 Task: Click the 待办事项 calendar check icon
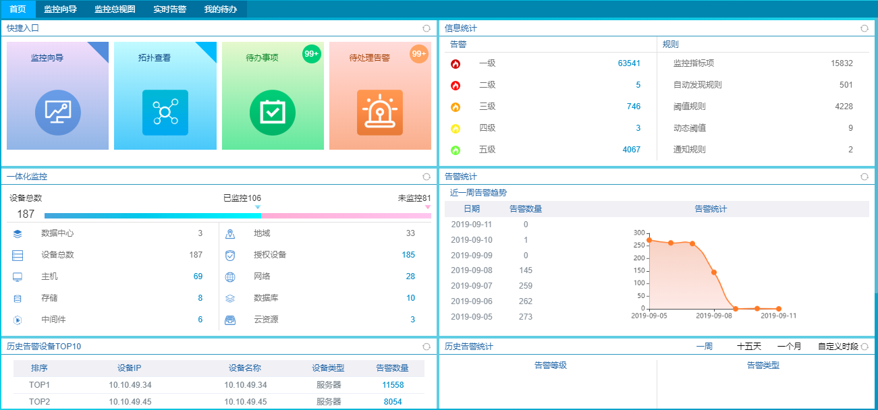click(273, 112)
